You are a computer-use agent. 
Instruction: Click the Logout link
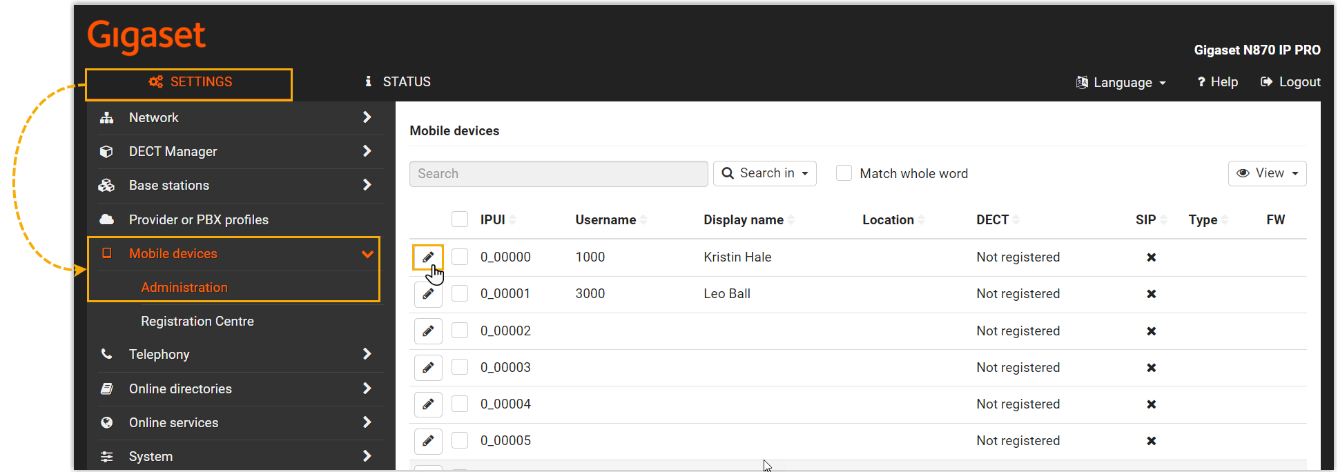(1290, 82)
